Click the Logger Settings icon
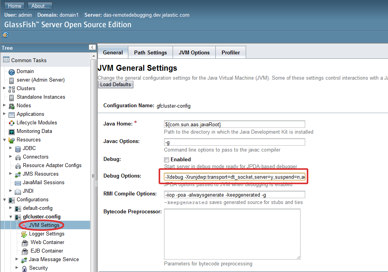 [x=24, y=234]
